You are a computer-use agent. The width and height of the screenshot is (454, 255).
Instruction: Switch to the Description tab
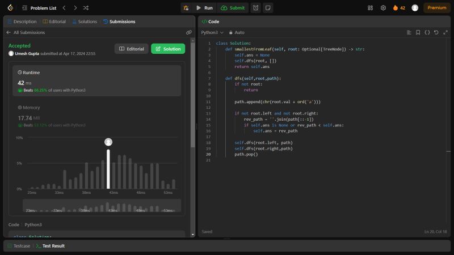click(x=22, y=22)
